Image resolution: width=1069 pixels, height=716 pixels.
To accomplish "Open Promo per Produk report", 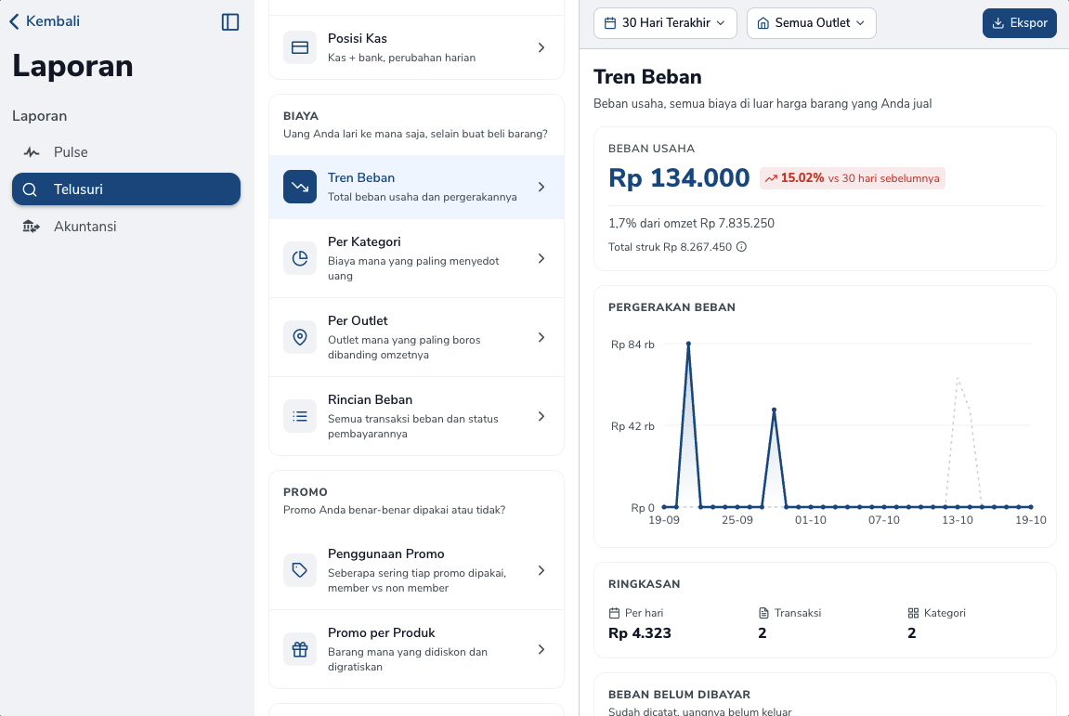I will [417, 649].
